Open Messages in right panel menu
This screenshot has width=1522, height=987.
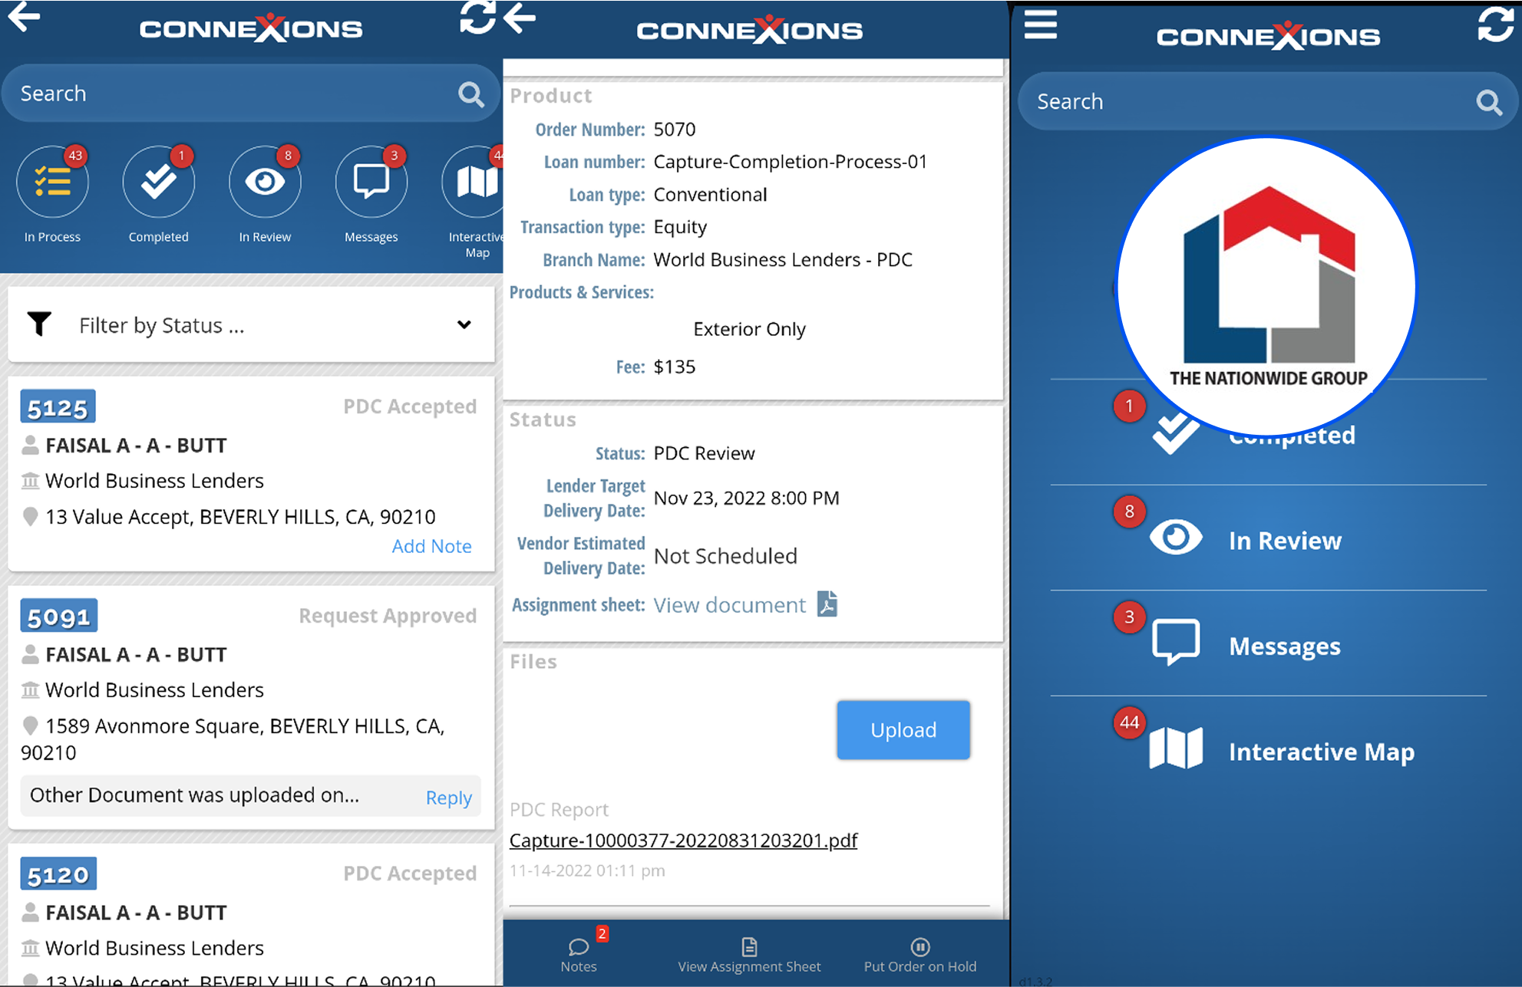point(1268,644)
